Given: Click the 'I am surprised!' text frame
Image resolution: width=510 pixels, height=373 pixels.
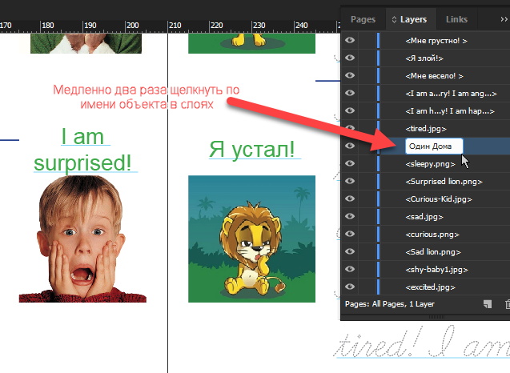Looking at the screenshot, I should coord(85,150).
